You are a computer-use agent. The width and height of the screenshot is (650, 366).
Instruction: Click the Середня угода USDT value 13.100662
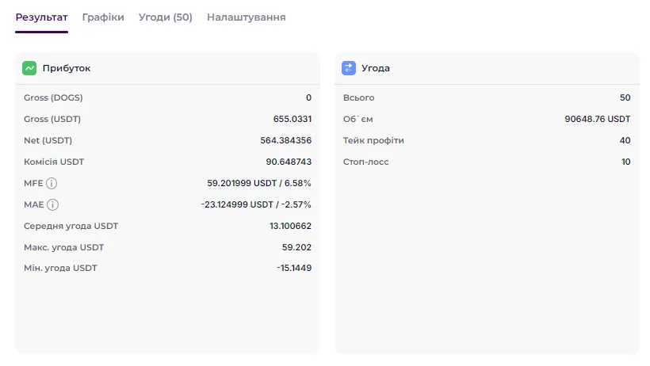tap(290, 226)
